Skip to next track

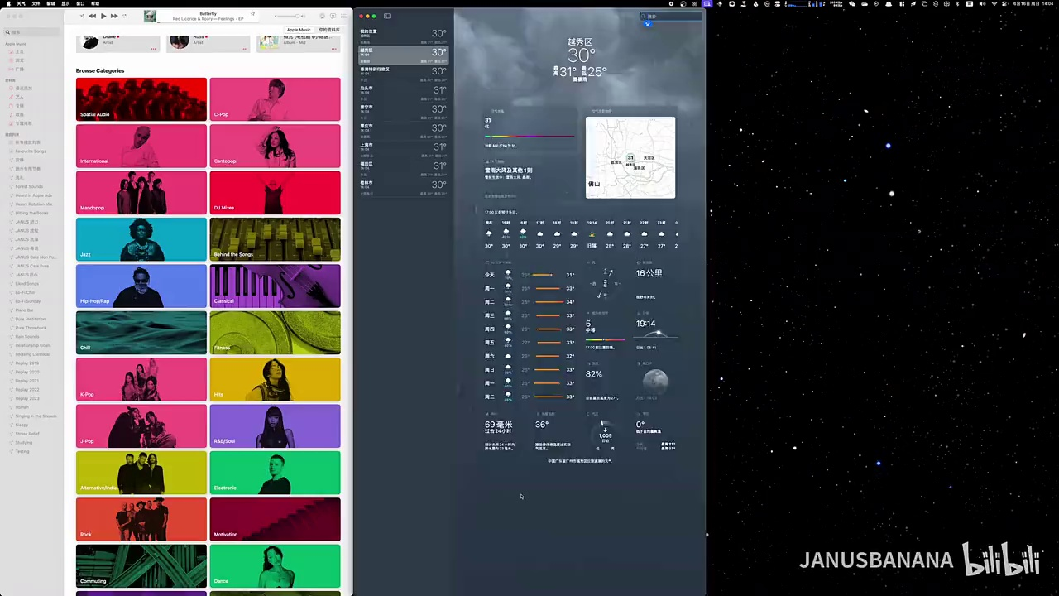114,16
